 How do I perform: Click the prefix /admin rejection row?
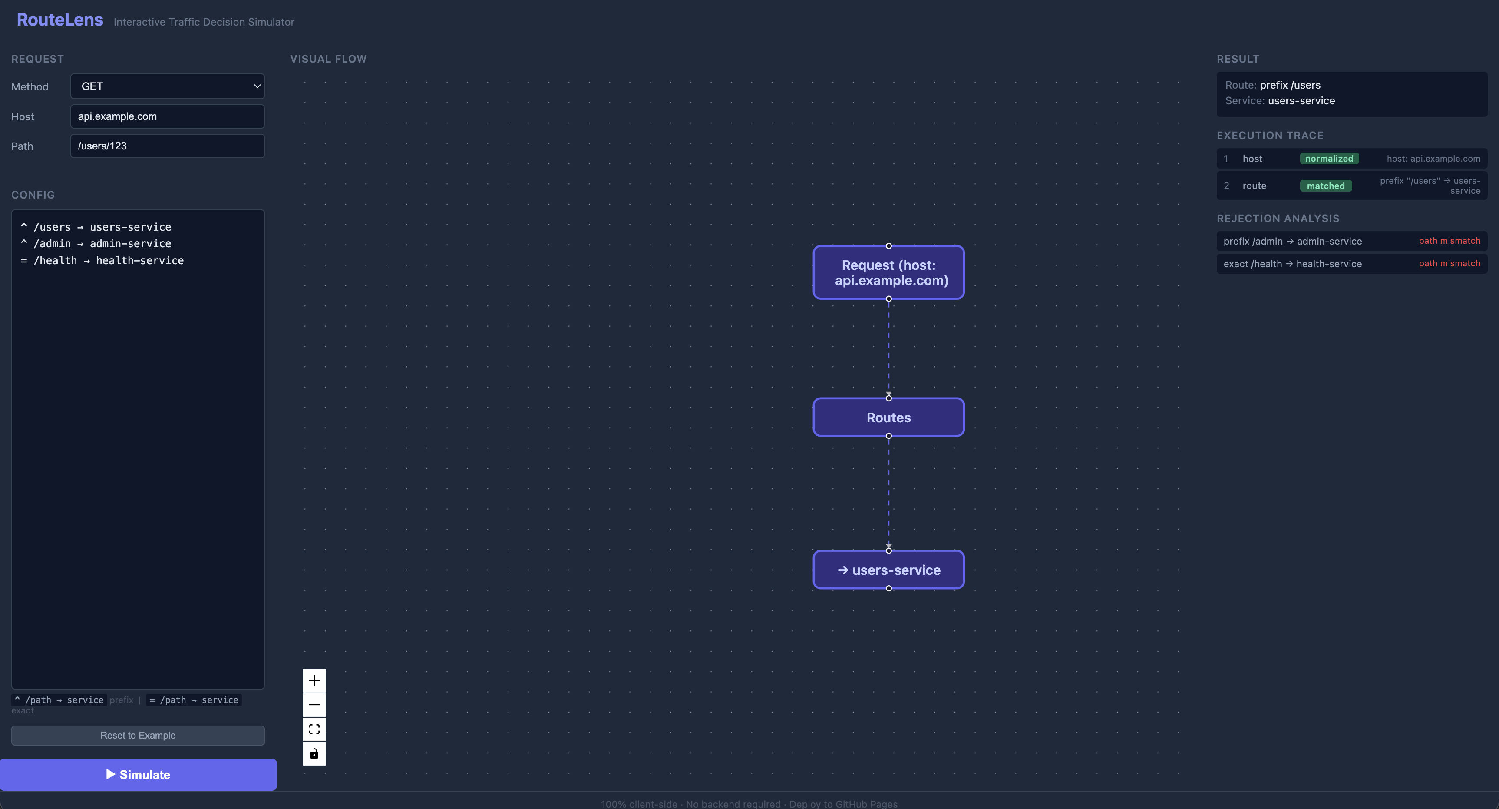point(1352,241)
